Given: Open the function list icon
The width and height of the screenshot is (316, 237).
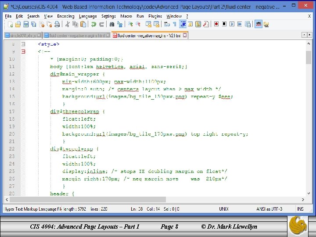Looking at the screenshot, I should pos(206,25).
